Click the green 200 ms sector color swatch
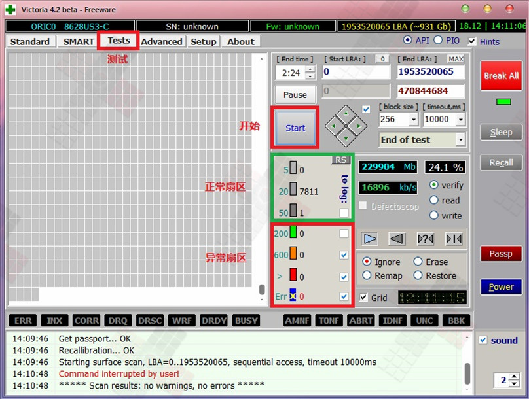Screen dimensions: 529x399 tap(293, 233)
